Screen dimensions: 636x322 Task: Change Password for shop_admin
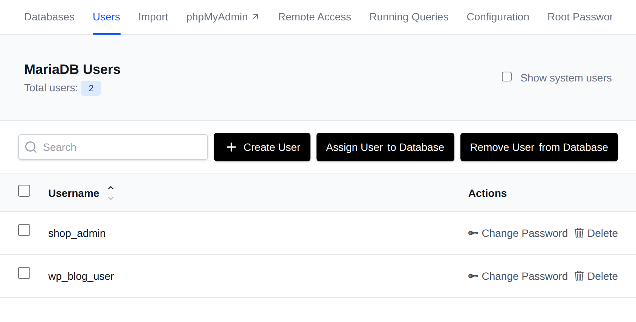518,233
